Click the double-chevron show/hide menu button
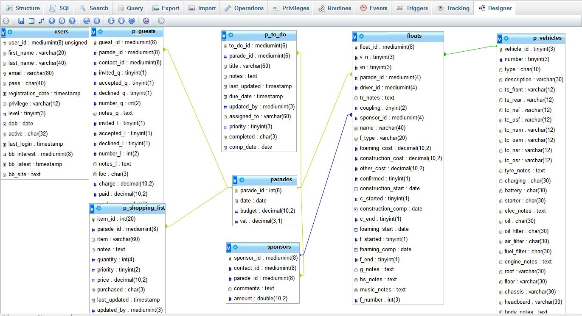582x316 pixels. pos(6,20)
